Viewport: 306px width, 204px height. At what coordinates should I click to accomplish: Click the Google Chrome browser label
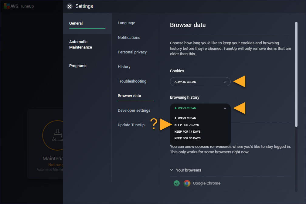207,183
